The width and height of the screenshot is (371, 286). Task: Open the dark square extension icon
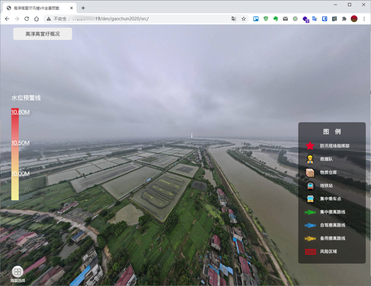pyautogui.click(x=334, y=19)
